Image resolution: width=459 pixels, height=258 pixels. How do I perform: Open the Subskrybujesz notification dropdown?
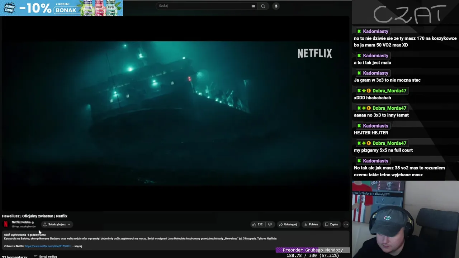pos(57,224)
